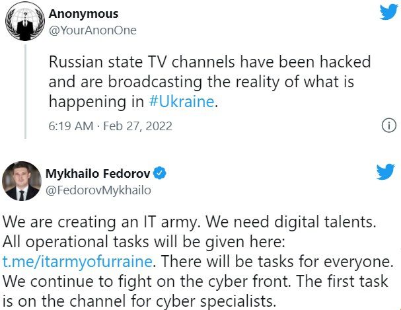Click the Anonymous display name
Viewport: 401px width, 310px height.
pyautogui.click(x=84, y=13)
